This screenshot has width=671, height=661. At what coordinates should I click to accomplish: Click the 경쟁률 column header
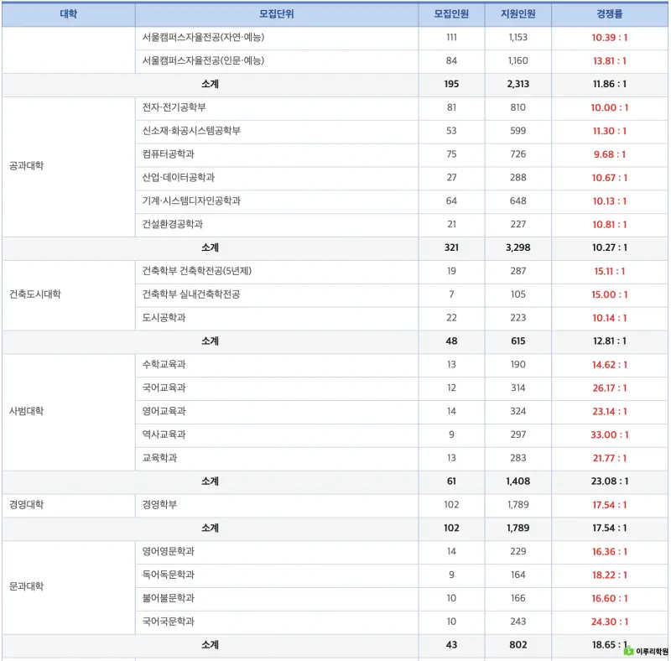[610, 14]
